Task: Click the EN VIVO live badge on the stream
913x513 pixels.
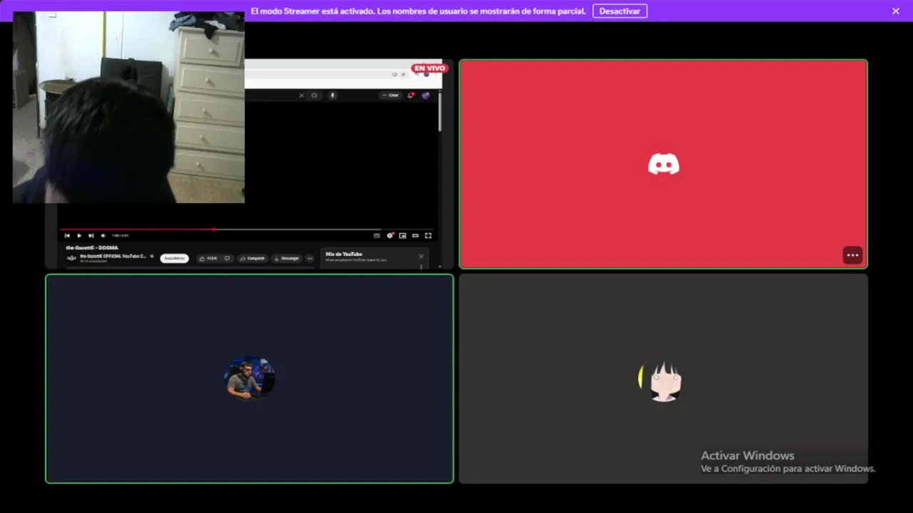Action: [429, 68]
